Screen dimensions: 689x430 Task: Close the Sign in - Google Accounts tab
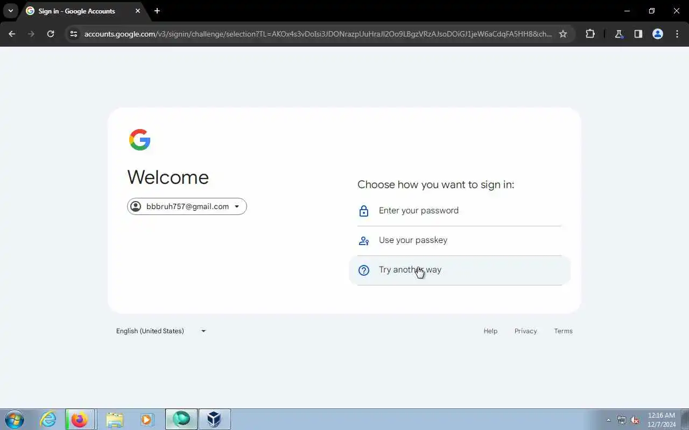(138, 11)
